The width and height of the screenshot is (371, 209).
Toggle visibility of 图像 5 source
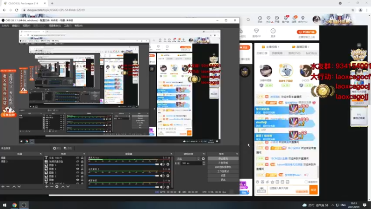pos(77,165)
